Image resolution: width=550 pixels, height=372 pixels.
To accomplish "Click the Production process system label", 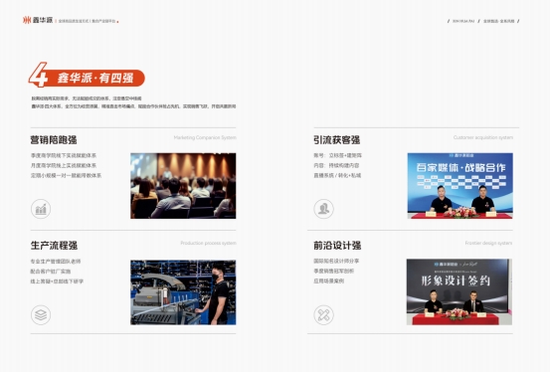I will pyautogui.click(x=208, y=243).
